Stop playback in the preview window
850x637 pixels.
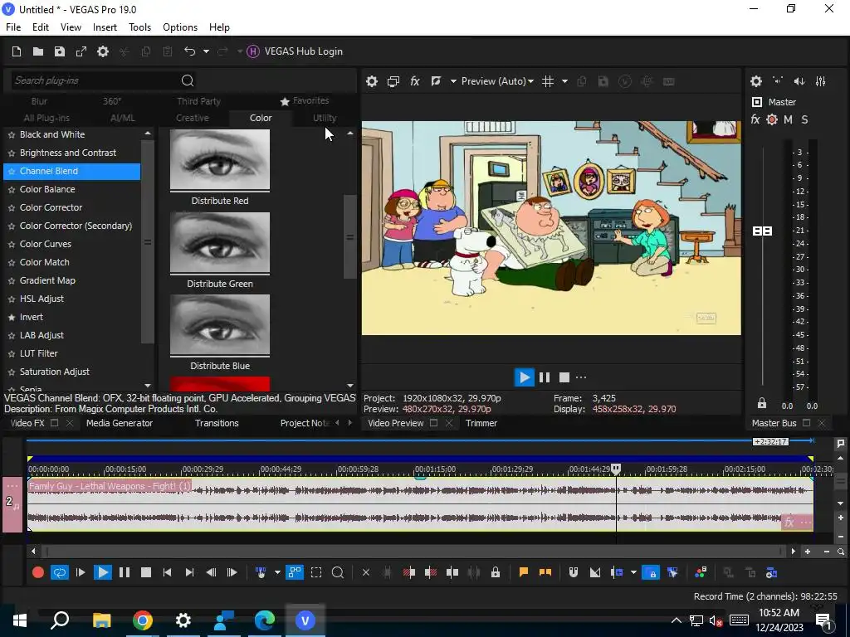564,377
